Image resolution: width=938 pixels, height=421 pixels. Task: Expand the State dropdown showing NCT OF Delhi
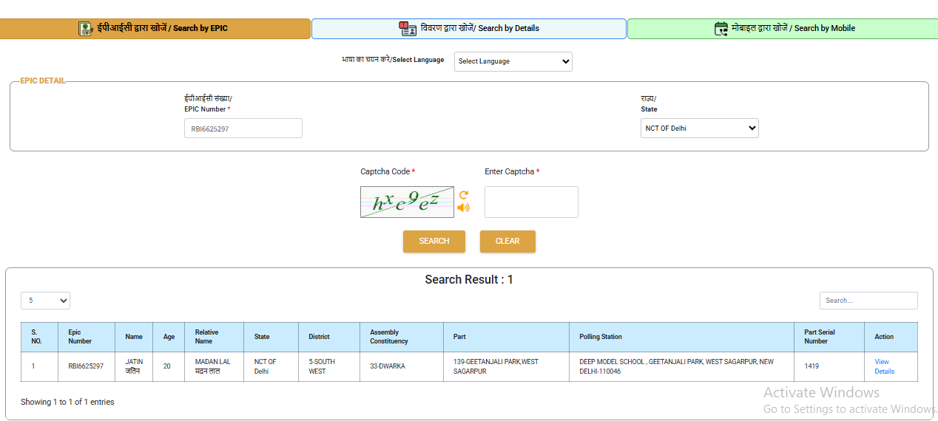point(699,129)
